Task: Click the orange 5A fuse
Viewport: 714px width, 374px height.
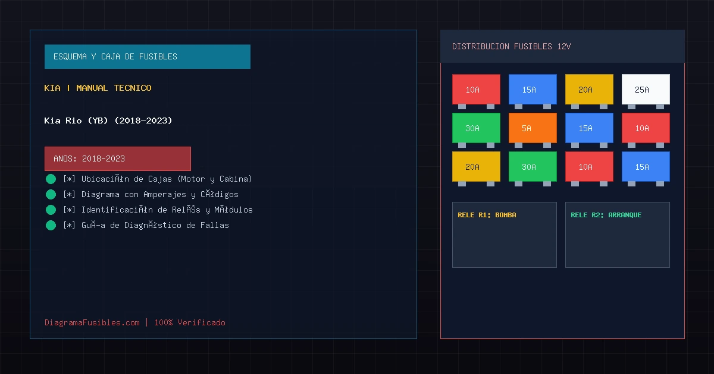Action: [x=533, y=128]
